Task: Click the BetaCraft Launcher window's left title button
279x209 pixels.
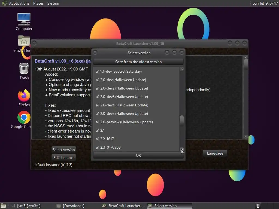Action: pyautogui.click(x=34, y=43)
